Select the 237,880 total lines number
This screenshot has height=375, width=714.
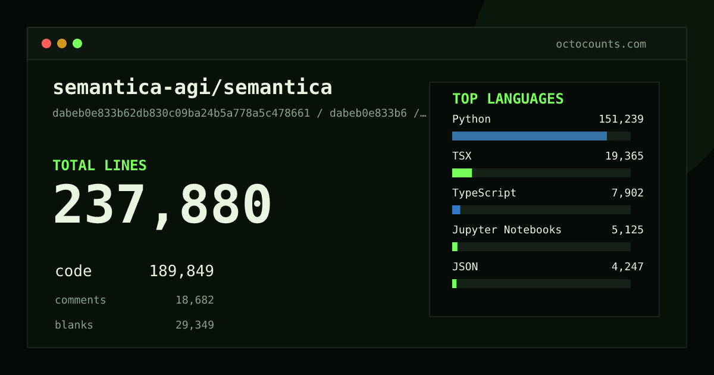click(x=162, y=205)
